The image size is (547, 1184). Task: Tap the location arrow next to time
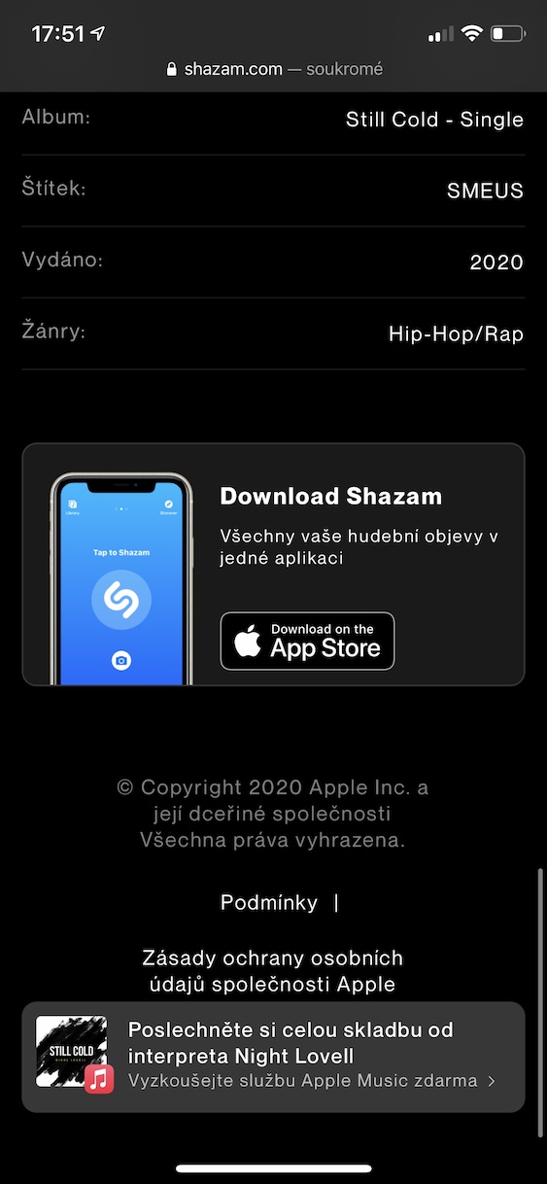97,33
